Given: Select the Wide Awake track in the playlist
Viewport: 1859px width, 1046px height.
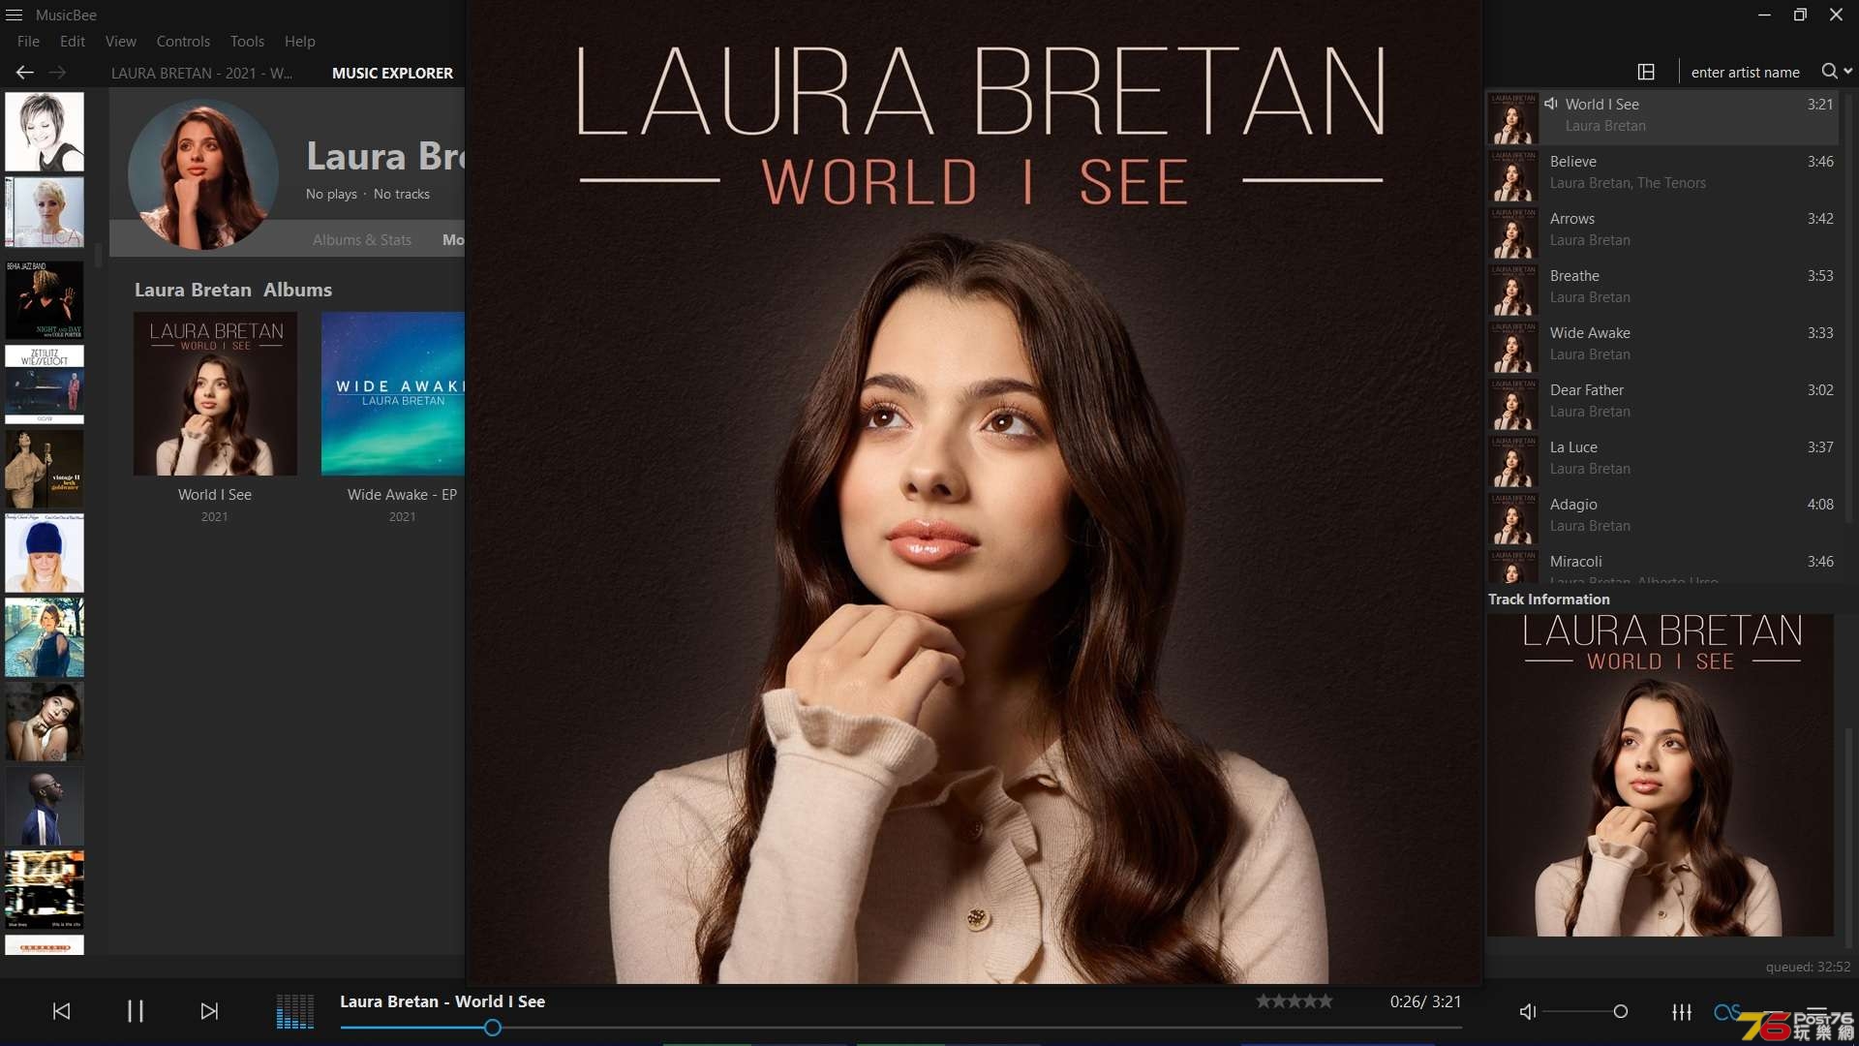Looking at the screenshot, I should (1663, 344).
